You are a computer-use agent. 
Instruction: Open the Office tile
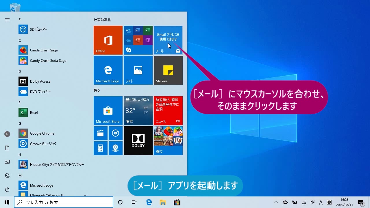tap(108, 40)
